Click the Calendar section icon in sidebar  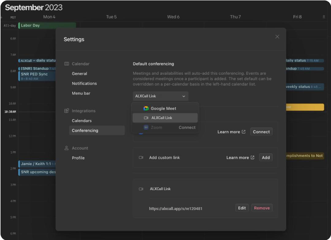tap(67, 64)
